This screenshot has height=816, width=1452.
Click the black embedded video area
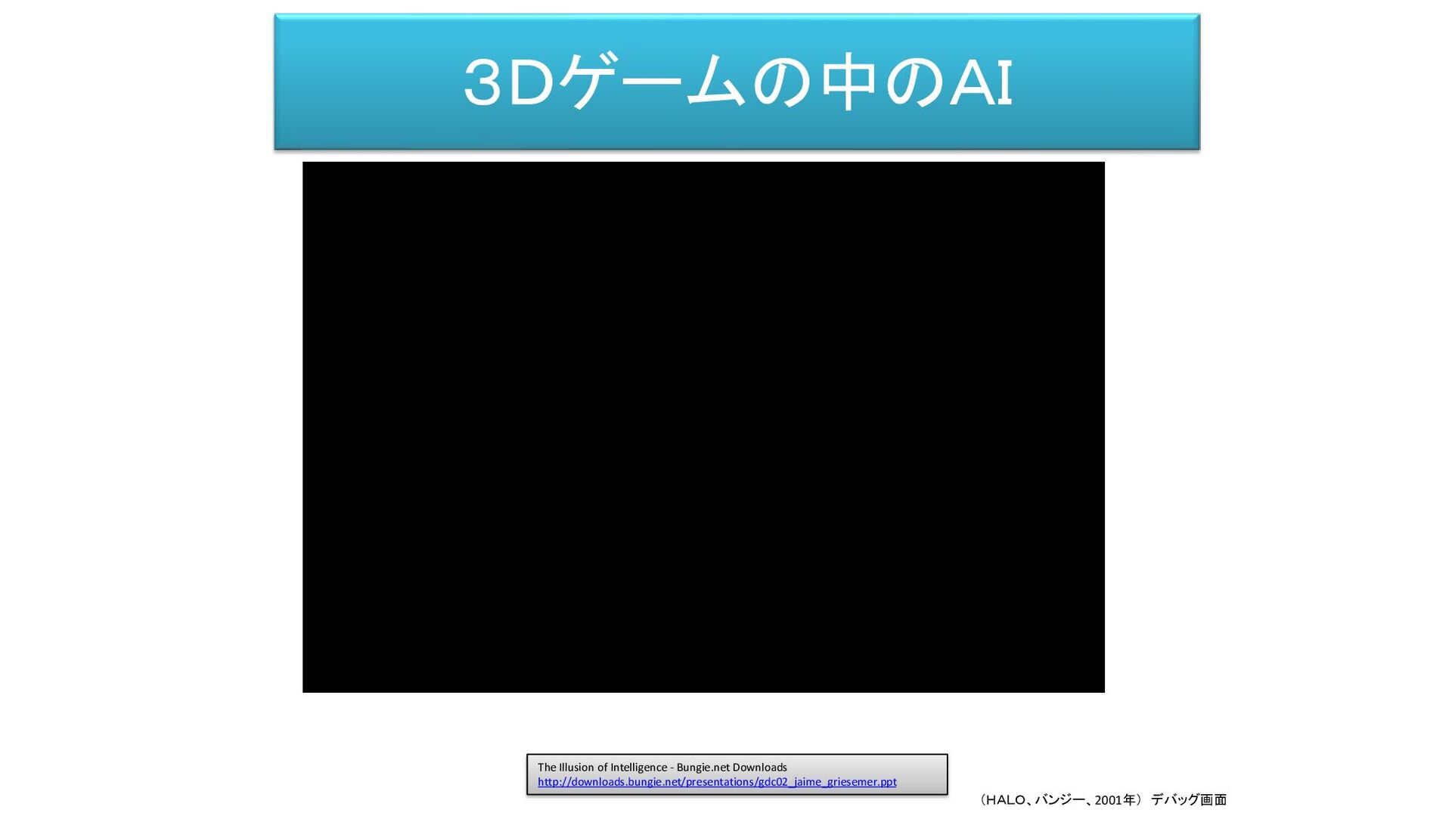(703, 427)
